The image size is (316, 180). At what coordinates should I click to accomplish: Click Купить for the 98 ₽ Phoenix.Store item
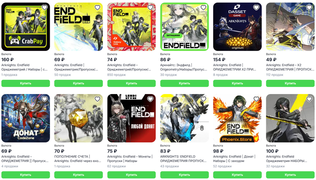pyautogui.click(x=237, y=175)
